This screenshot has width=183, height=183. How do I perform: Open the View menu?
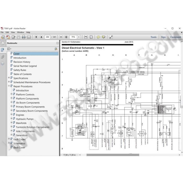click(13, 32)
